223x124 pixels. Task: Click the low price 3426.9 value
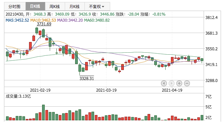pyautogui.click(x=85, y=14)
